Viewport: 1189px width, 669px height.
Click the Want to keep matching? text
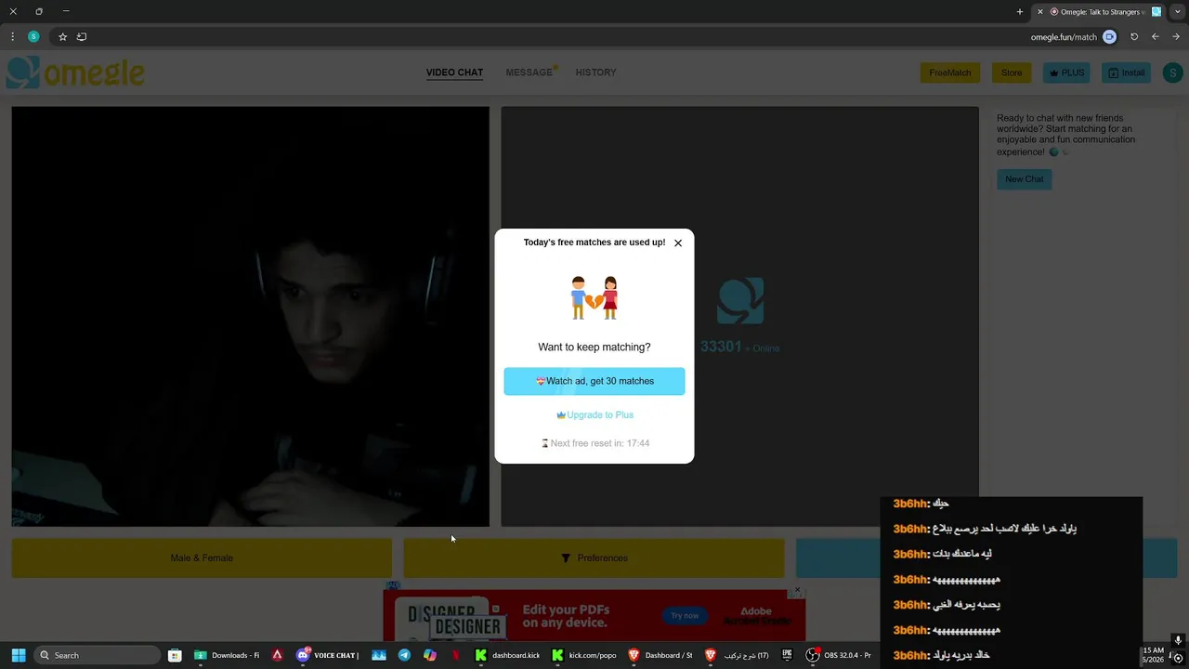click(x=594, y=348)
